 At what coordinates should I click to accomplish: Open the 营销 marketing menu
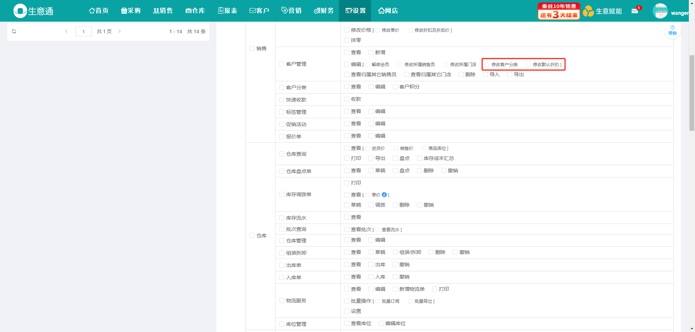291,11
